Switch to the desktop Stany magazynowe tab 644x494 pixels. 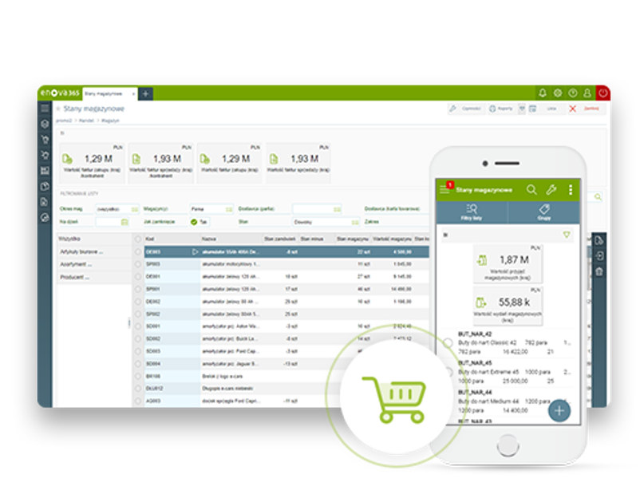(x=109, y=93)
